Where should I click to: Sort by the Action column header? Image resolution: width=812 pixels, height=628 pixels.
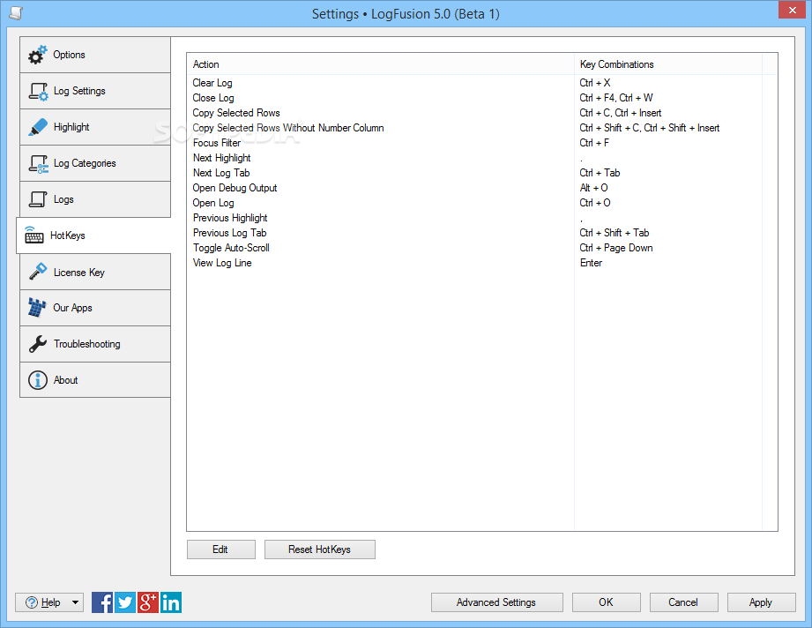pyautogui.click(x=381, y=64)
